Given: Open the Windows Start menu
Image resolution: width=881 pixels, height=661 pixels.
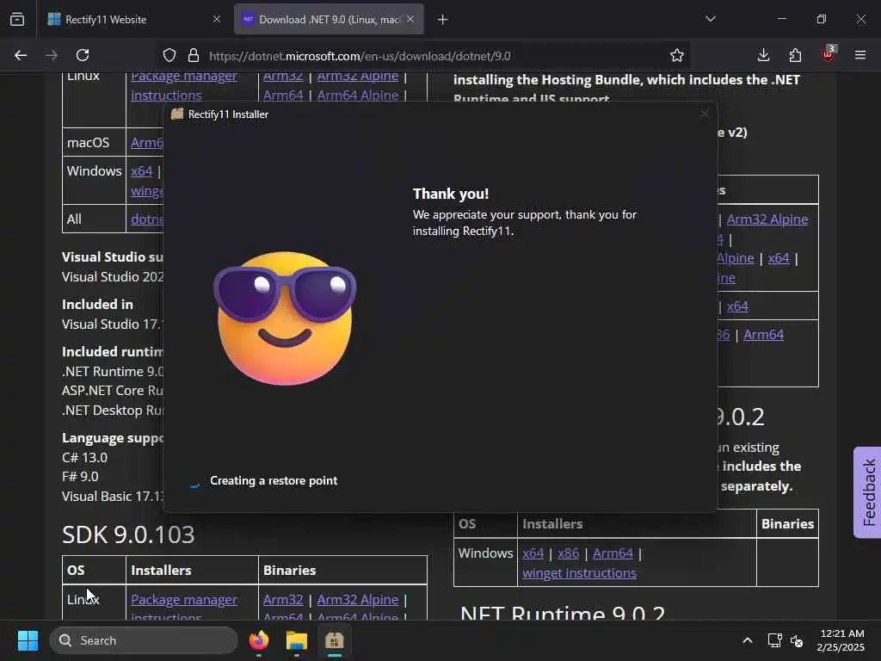Looking at the screenshot, I should click(28, 640).
